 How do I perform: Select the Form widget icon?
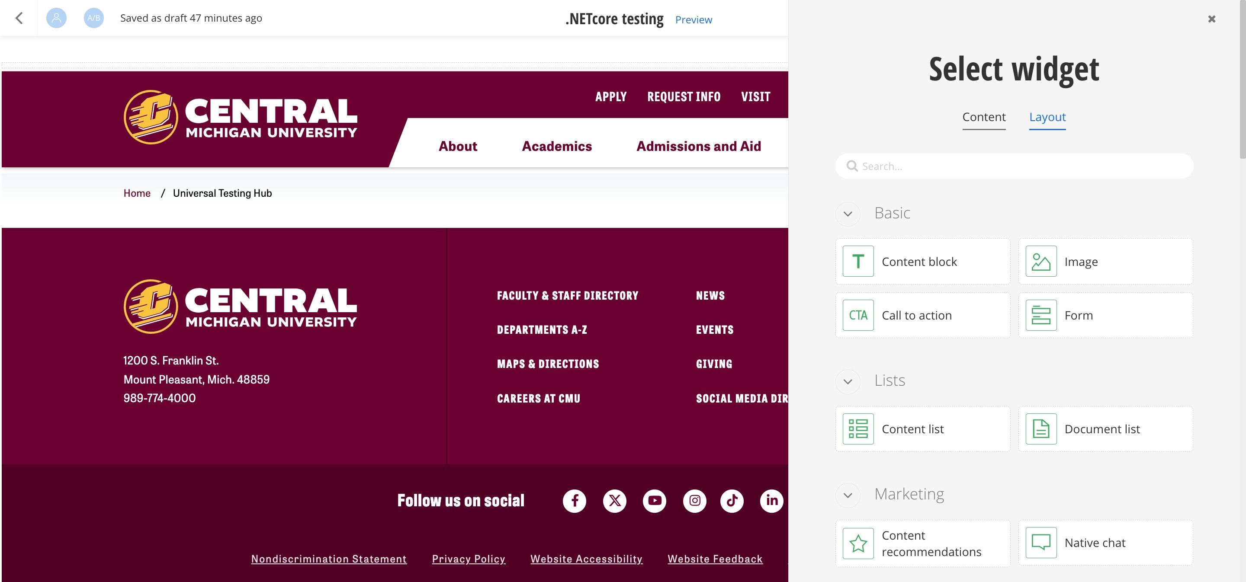click(x=1041, y=315)
